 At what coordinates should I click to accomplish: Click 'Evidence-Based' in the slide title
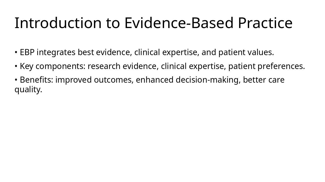click(179, 23)
